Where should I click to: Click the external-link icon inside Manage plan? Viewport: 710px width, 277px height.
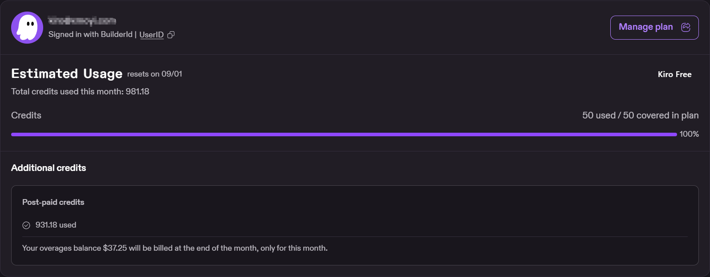tap(686, 27)
